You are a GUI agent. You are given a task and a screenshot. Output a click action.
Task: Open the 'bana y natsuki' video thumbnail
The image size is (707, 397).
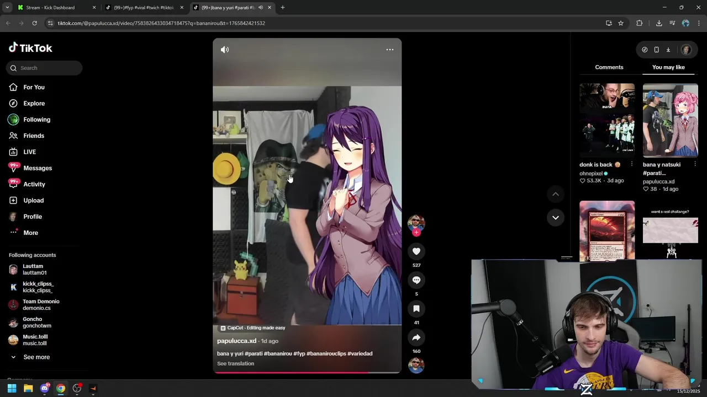click(671, 120)
